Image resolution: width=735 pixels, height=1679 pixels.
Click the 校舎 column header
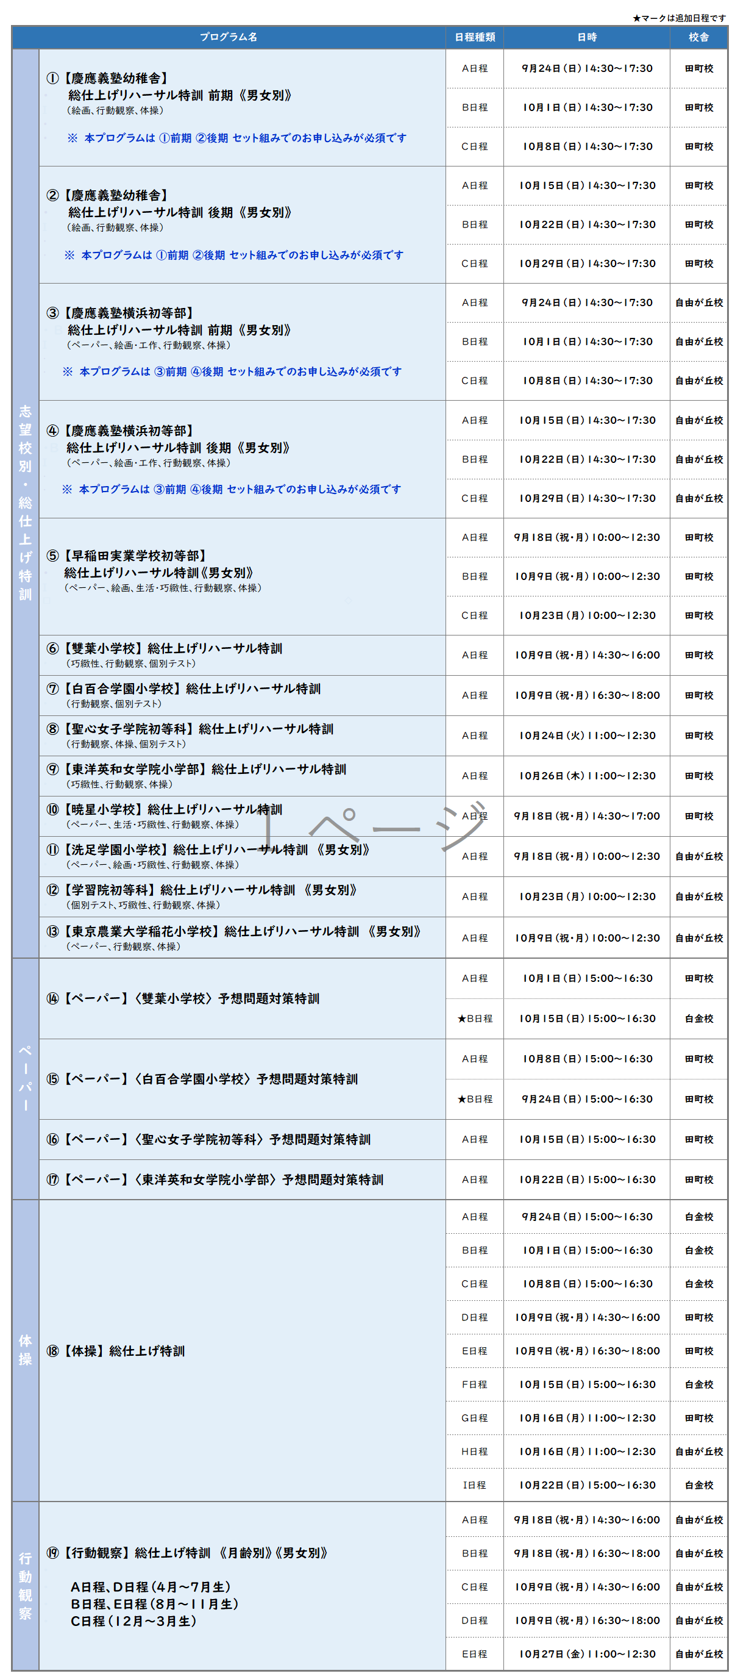(698, 37)
